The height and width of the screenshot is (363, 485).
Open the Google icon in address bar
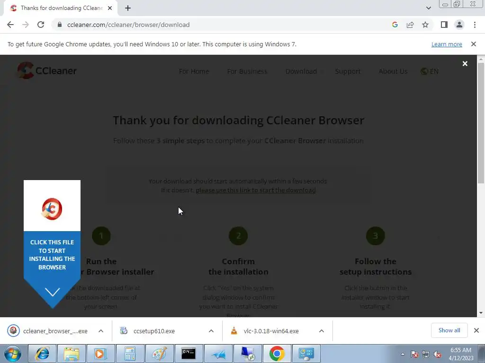click(395, 25)
